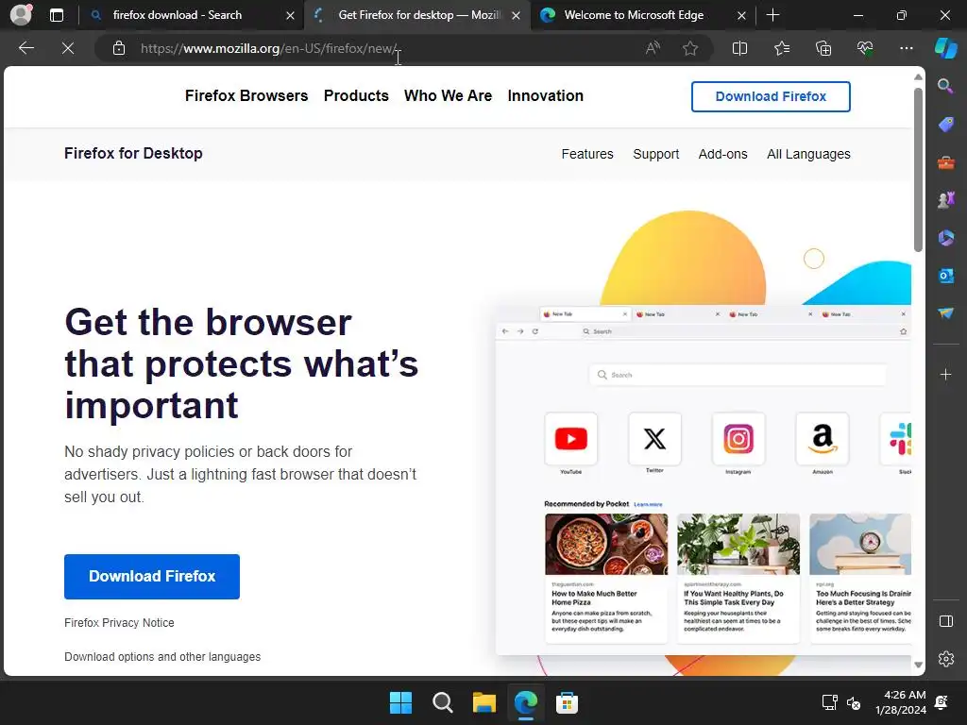Open Download options and other languages link
The height and width of the screenshot is (725, 967).
162,657
